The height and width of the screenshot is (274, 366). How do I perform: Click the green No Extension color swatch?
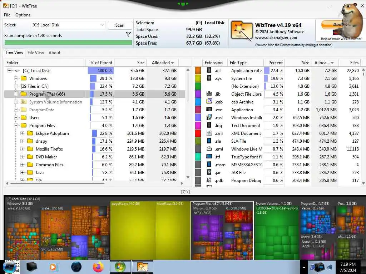198,86
